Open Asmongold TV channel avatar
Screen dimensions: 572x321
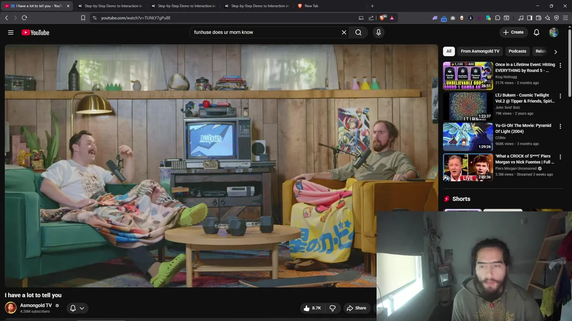point(11,308)
